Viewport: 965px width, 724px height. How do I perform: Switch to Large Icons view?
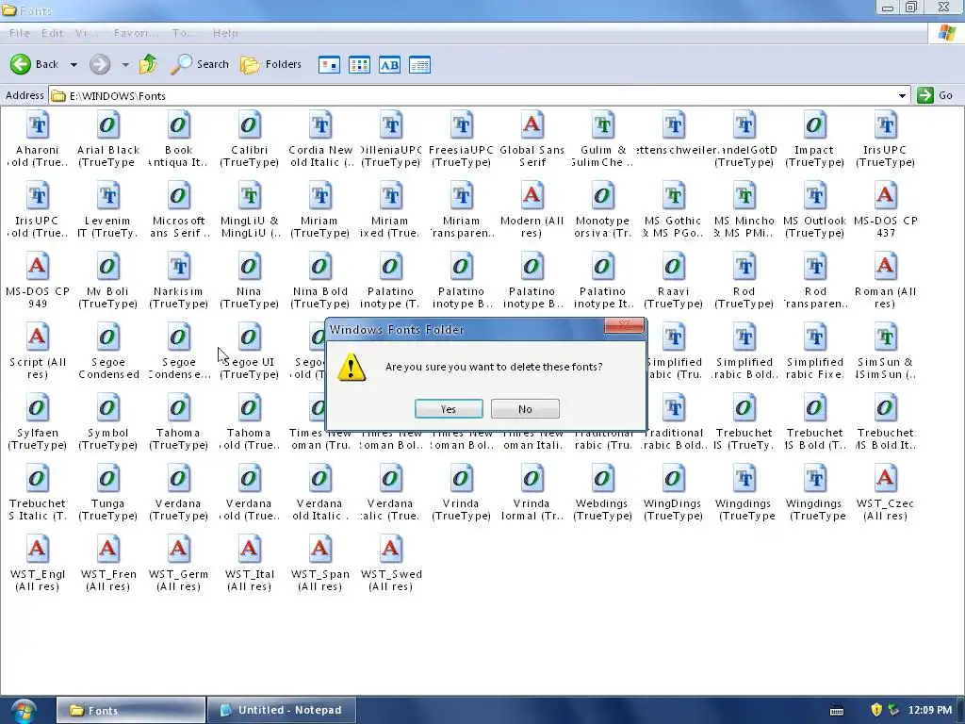click(329, 65)
